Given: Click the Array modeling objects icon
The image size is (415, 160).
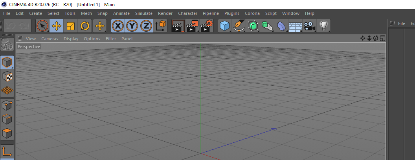Looking at the screenshot, I should (x=267, y=26).
